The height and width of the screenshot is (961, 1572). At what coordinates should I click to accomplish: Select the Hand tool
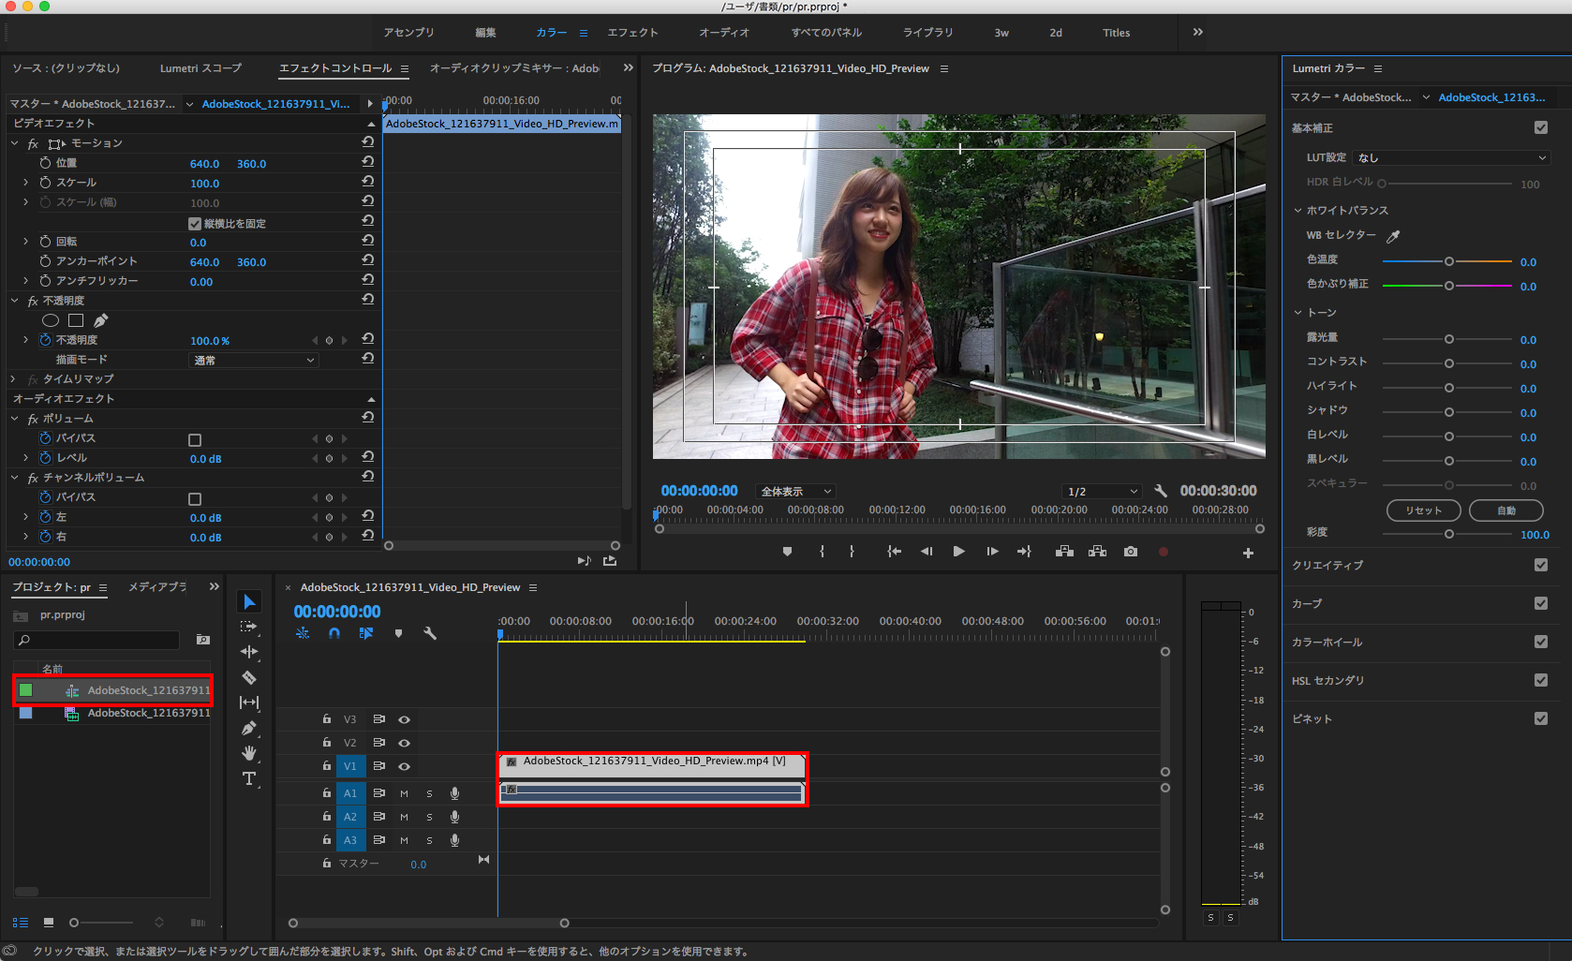[249, 753]
